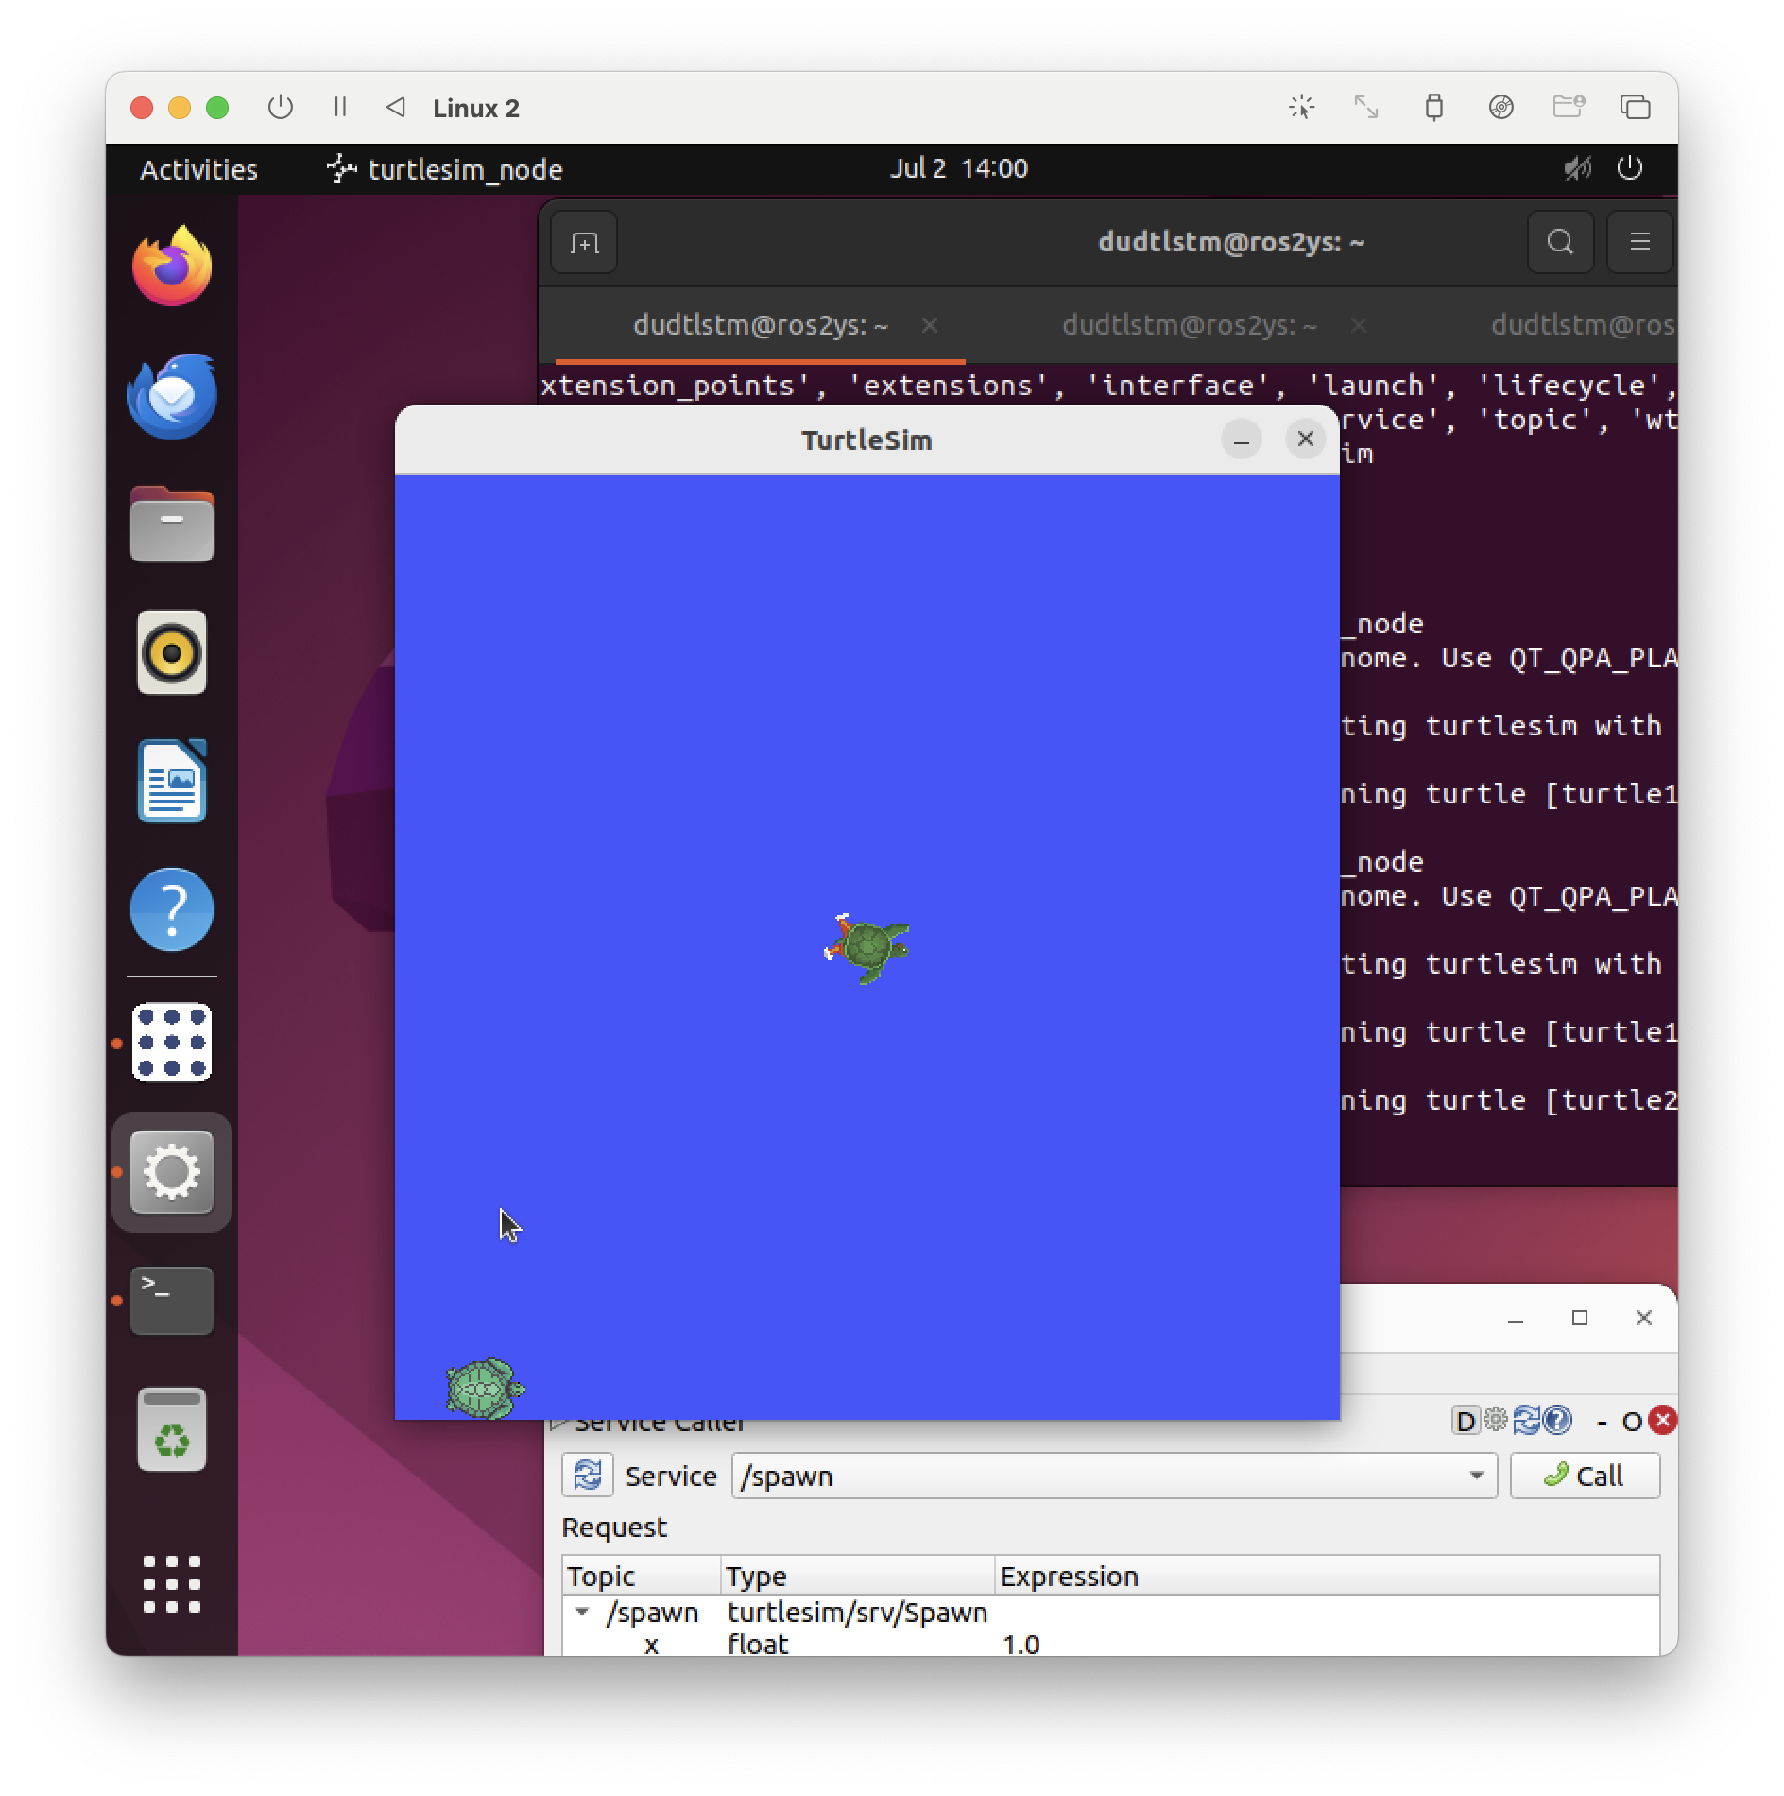Click the Topic column header

642,1576
